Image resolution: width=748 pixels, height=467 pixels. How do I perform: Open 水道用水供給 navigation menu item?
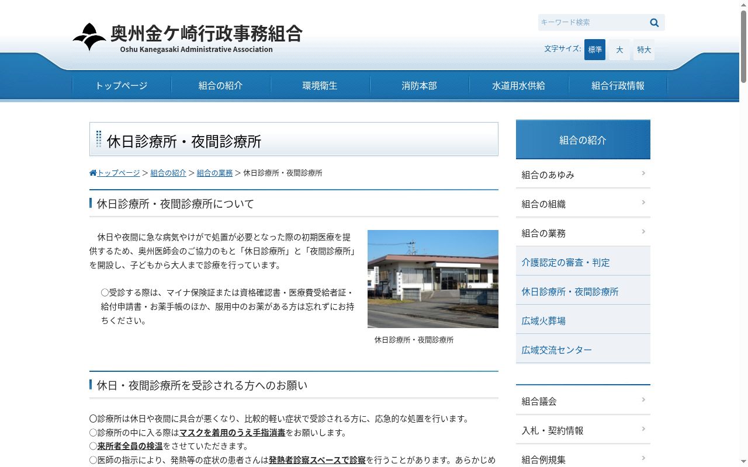(x=519, y=86)
